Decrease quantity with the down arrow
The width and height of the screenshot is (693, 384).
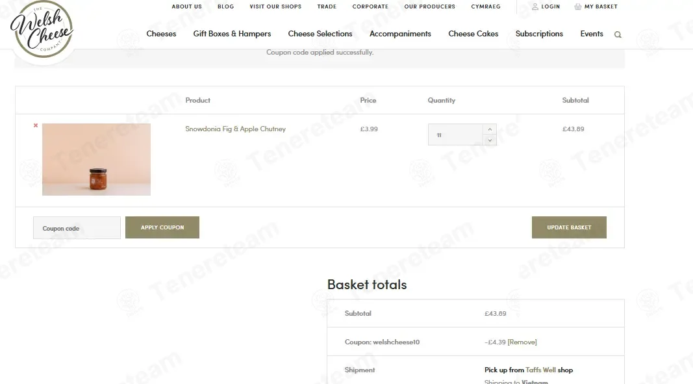click(x=490, y=140)
